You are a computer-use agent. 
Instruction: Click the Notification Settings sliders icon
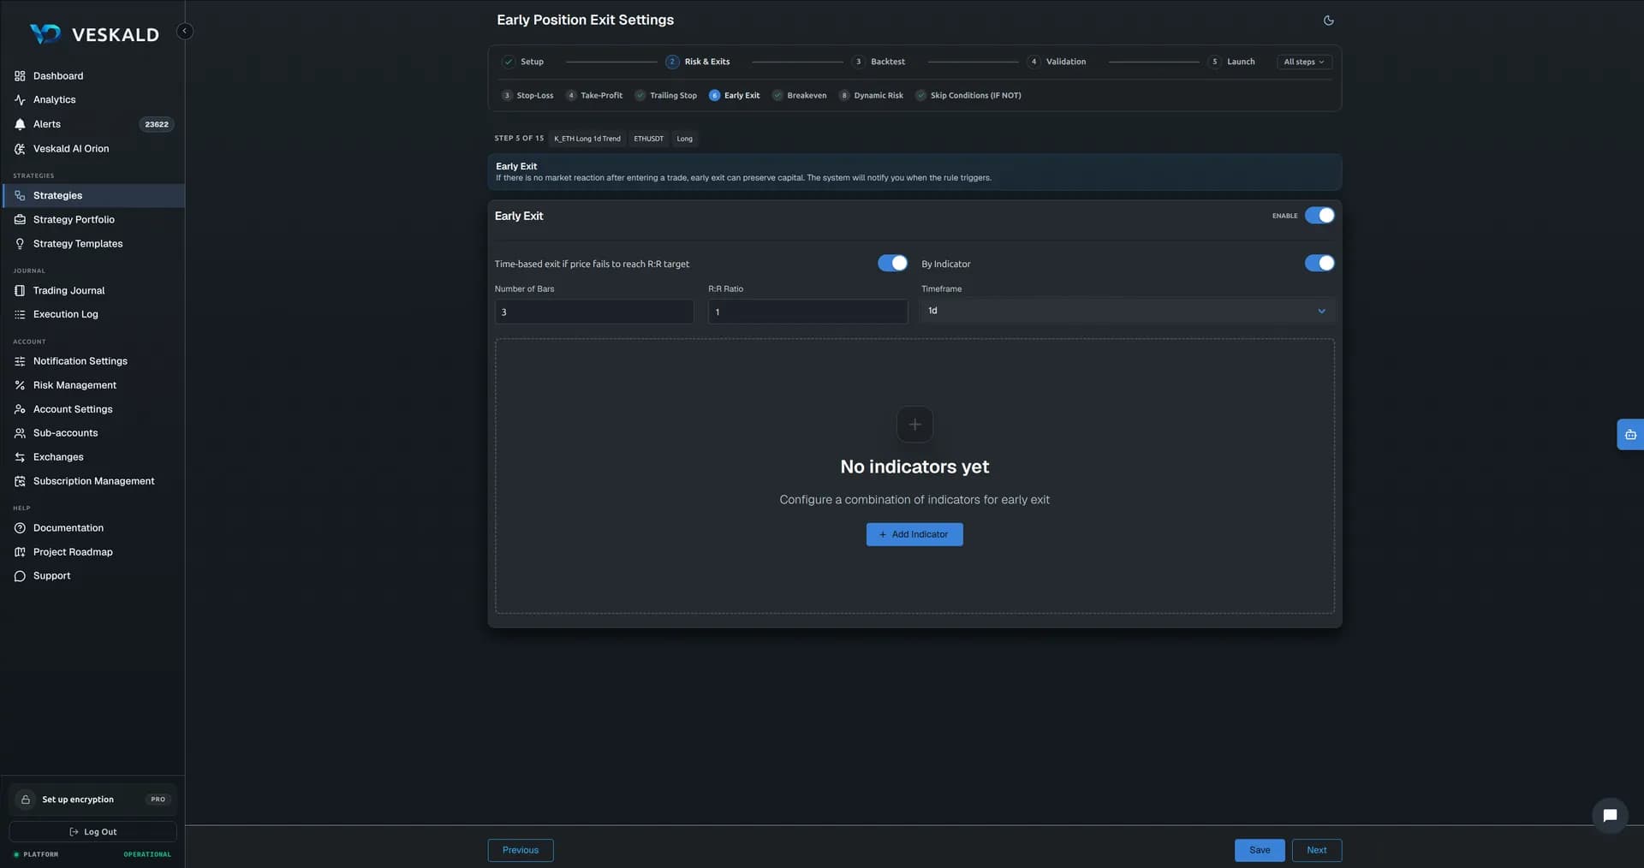click(20, 361)
